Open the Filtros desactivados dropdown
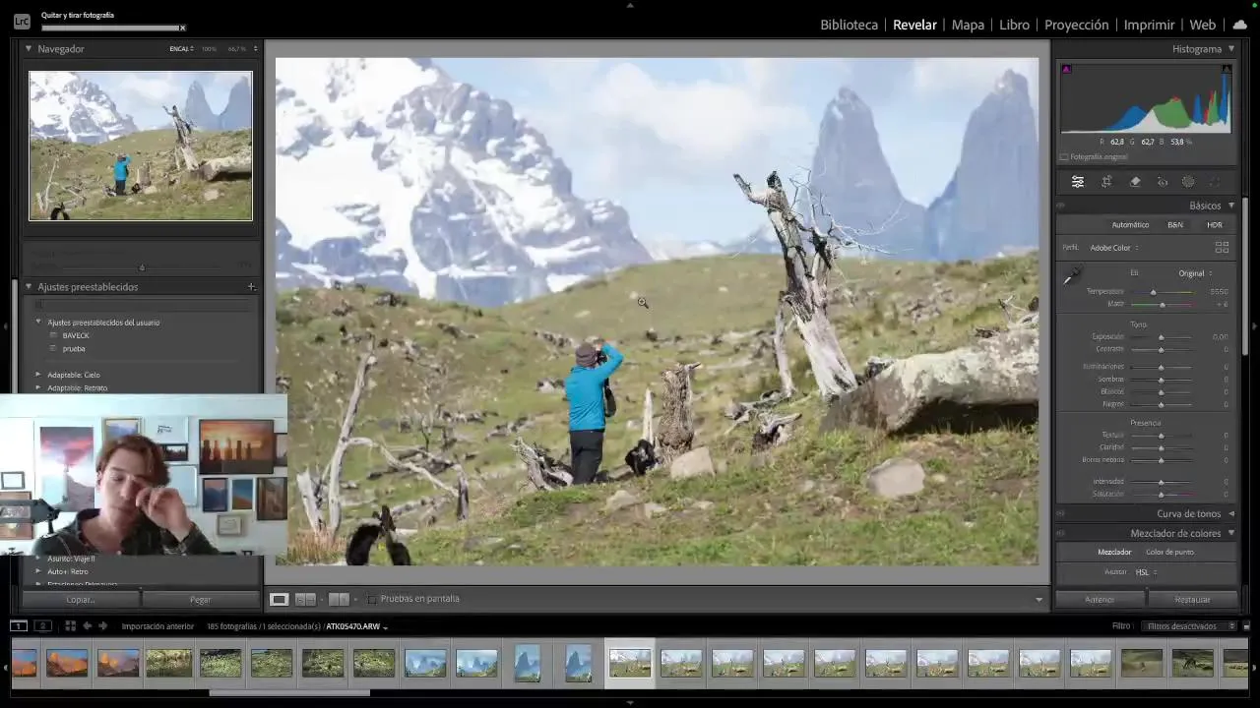Viewport: 1260px width, 708px height. (x=1190, y=626)
